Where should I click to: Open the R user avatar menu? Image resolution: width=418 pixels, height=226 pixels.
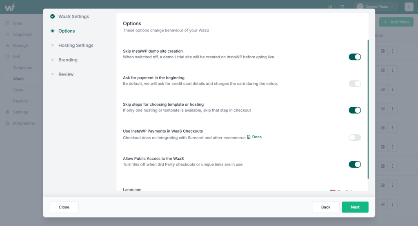[x=409, y=7]
